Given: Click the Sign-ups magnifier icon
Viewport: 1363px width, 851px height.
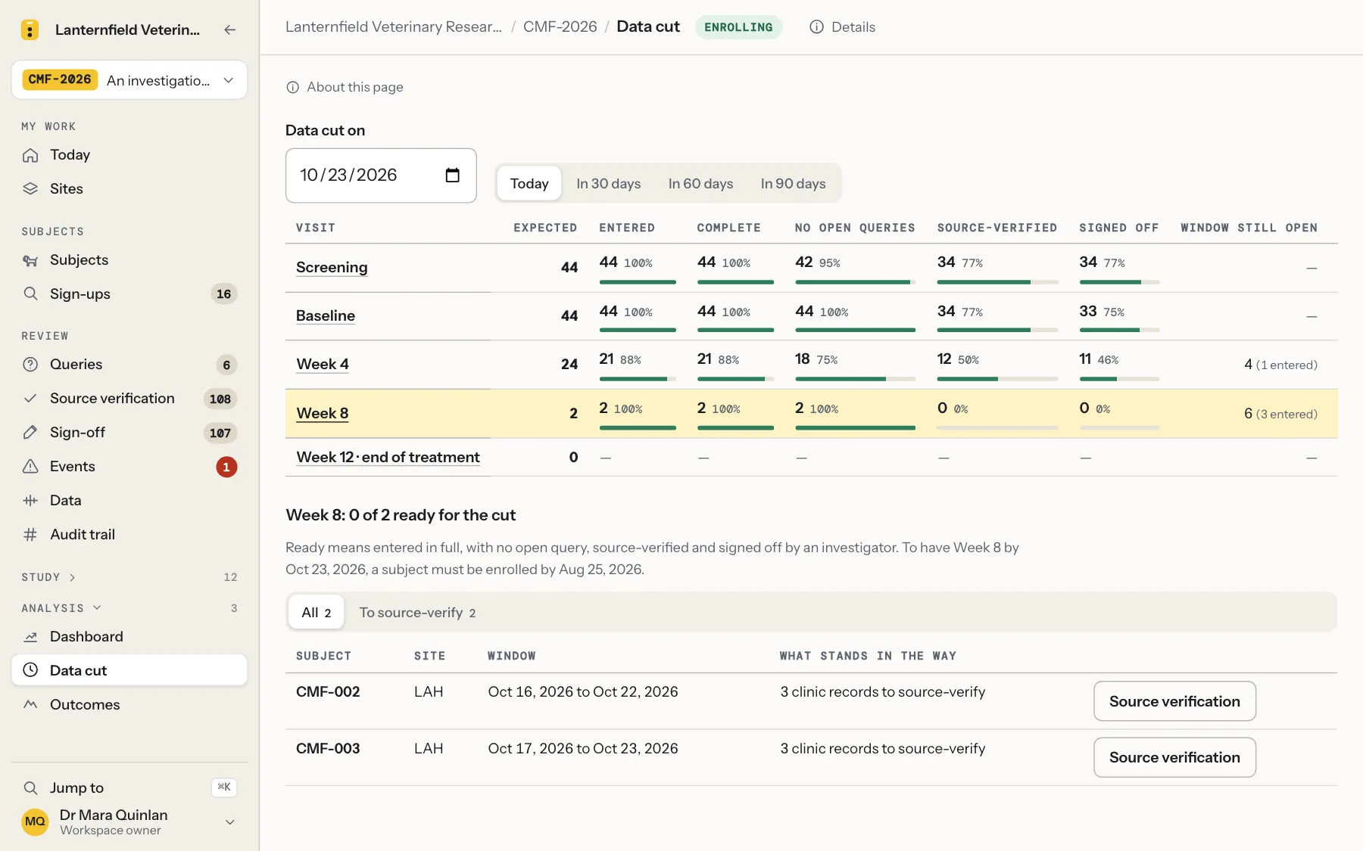Looking at the screenshot, I should [30, 294].
